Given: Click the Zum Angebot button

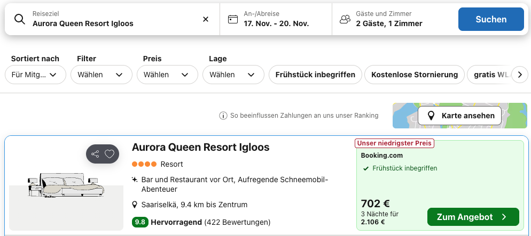Looking at the screenshot, I should pyautogui.click(x=473, y=217).
